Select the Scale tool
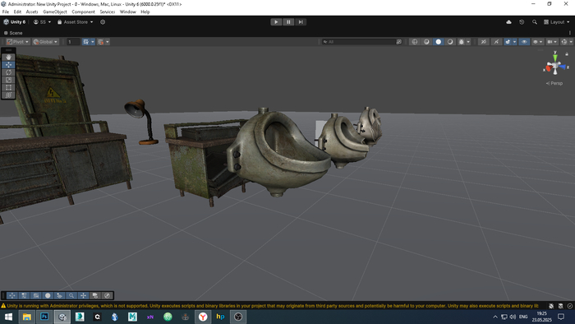575x324 pixels. click(8, 80)
